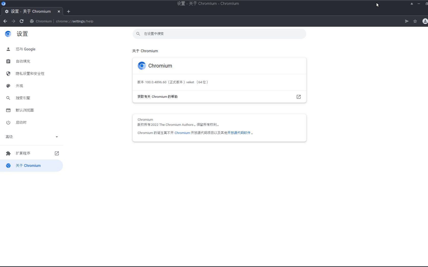
Task: Open the blue Chromium project link
Action: (x=182, y=133)
